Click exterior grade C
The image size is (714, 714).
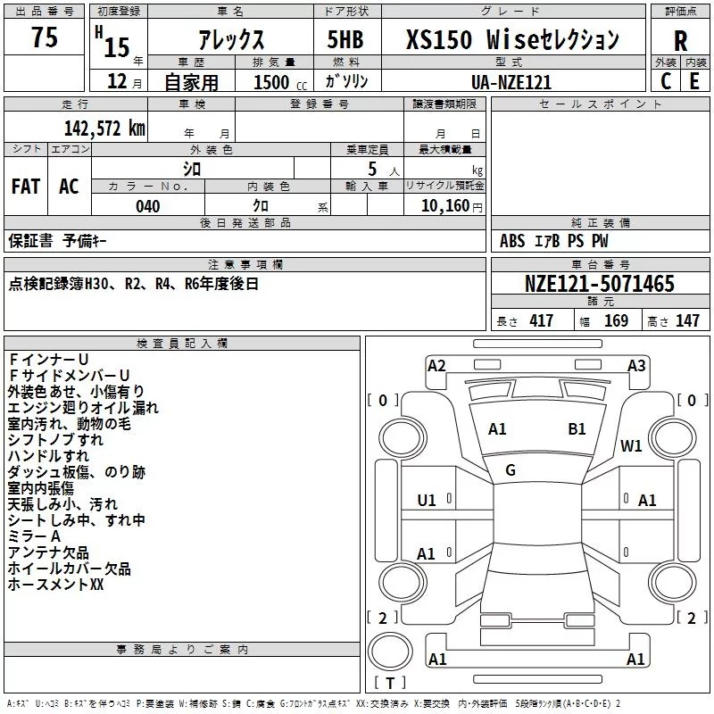(665, 81)
